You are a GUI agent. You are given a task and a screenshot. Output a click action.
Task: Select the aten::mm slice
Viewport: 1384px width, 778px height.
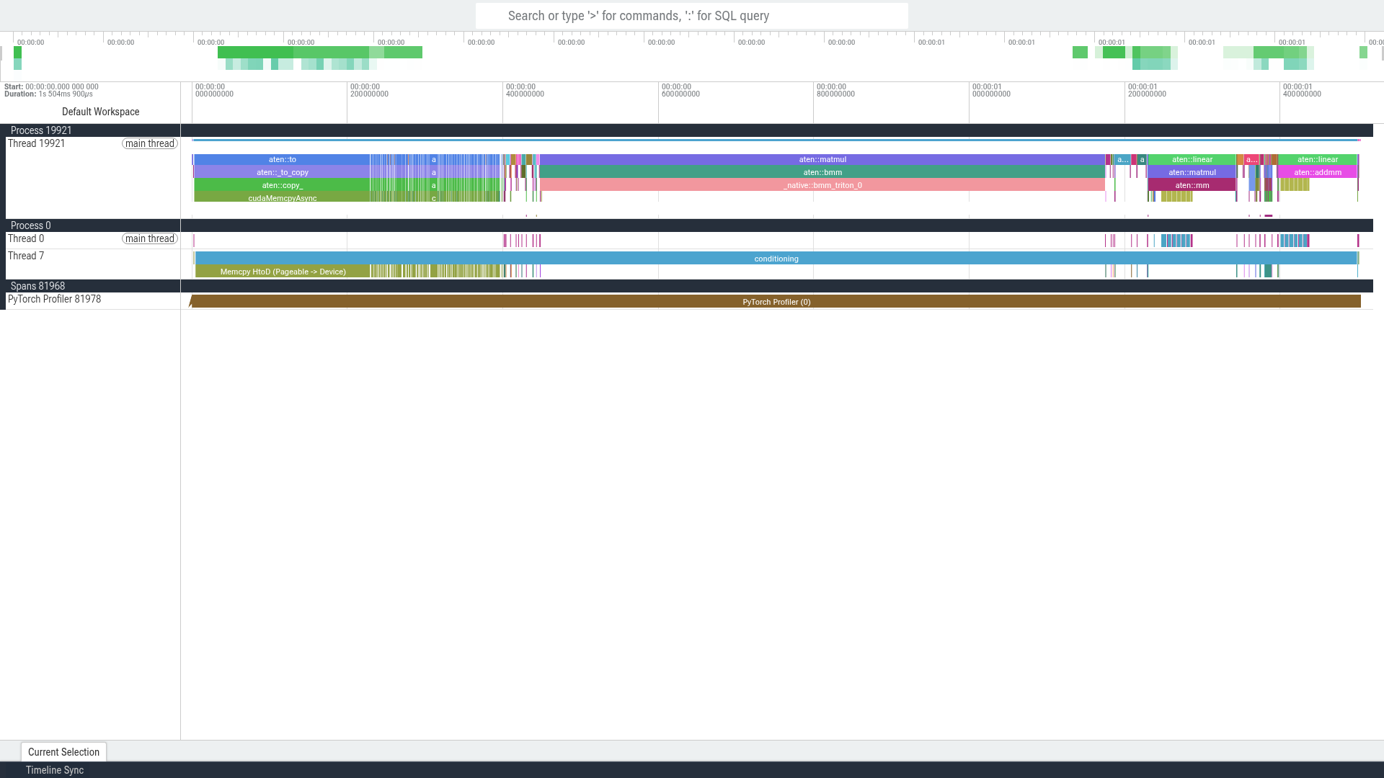click(1192, 185)
